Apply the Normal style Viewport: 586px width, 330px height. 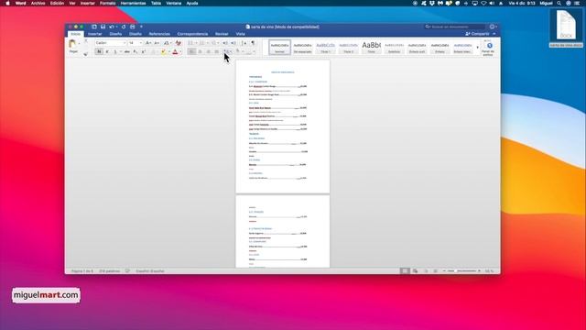279,48
